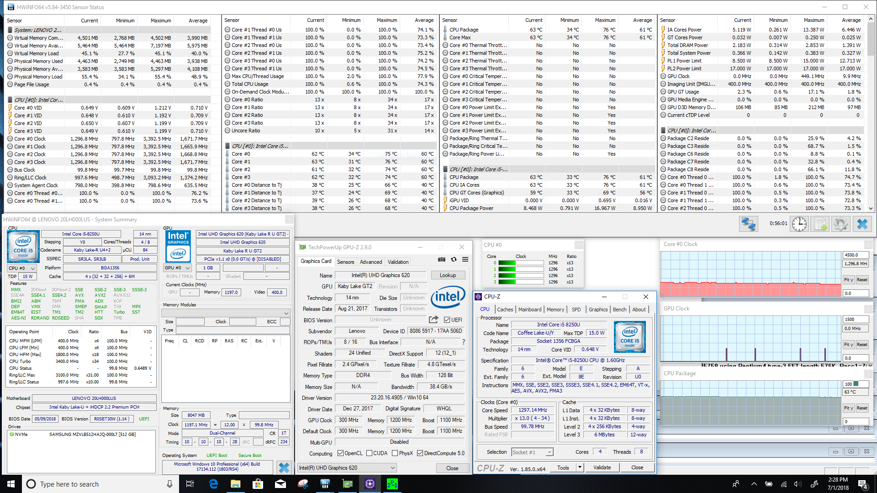Launch Microsoft Edge from the taskbar
Screen dimensions: 877x493
(213, 484)
